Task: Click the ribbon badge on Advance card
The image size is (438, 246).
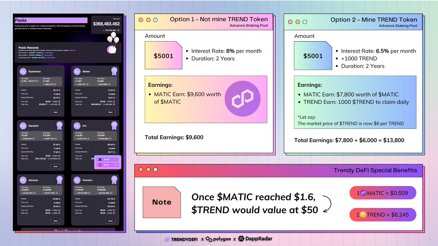Action: pos(59,180)
